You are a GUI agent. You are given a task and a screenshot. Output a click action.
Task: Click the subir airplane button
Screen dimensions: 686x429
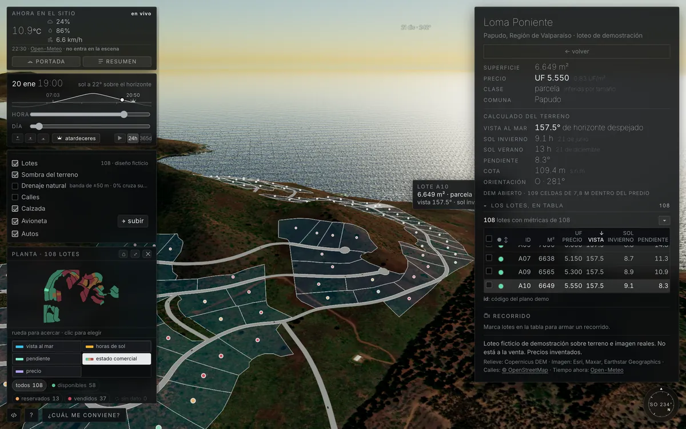tap(133, 221)
